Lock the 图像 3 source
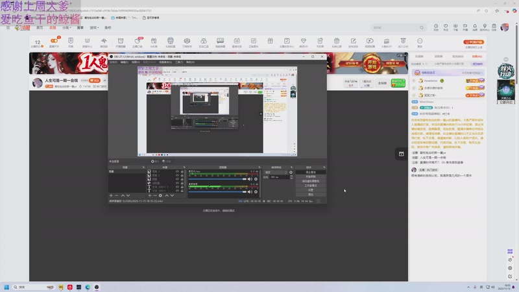 (182, 171)
